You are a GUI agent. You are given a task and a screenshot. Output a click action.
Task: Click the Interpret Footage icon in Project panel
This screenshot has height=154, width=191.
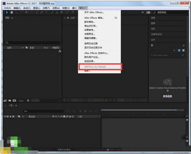(x=5, y=100)
